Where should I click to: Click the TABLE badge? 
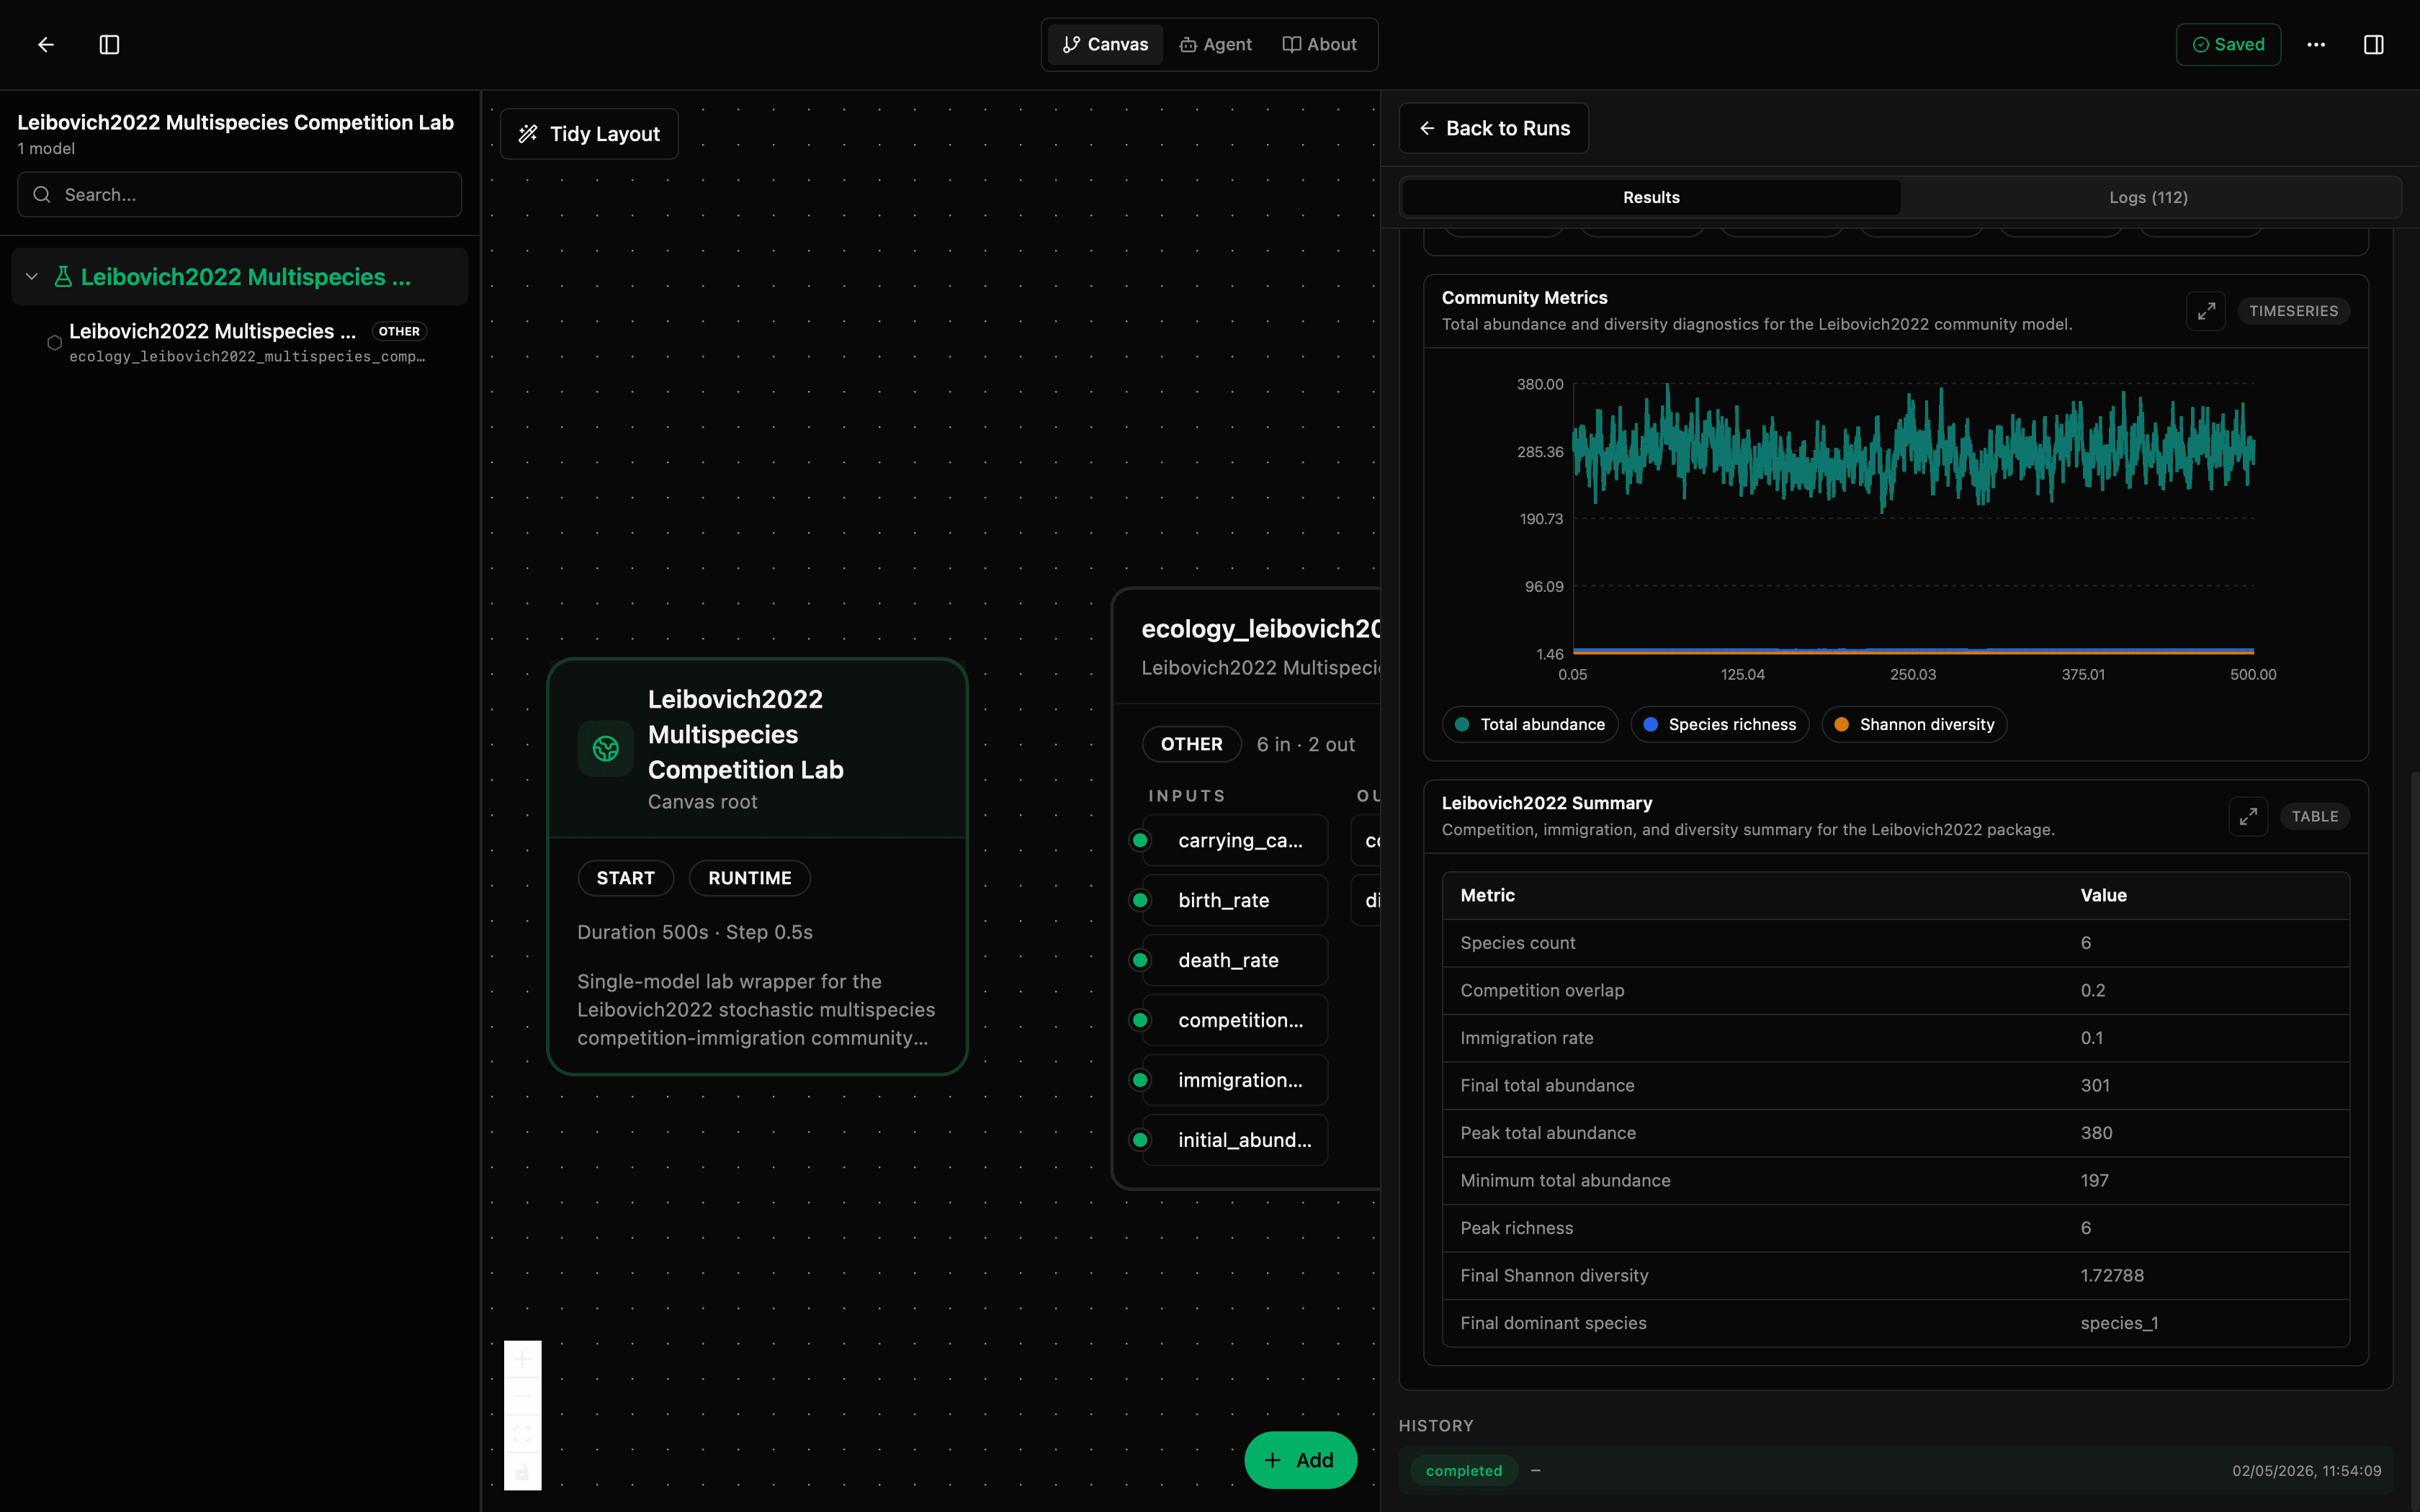point(2314,816)
